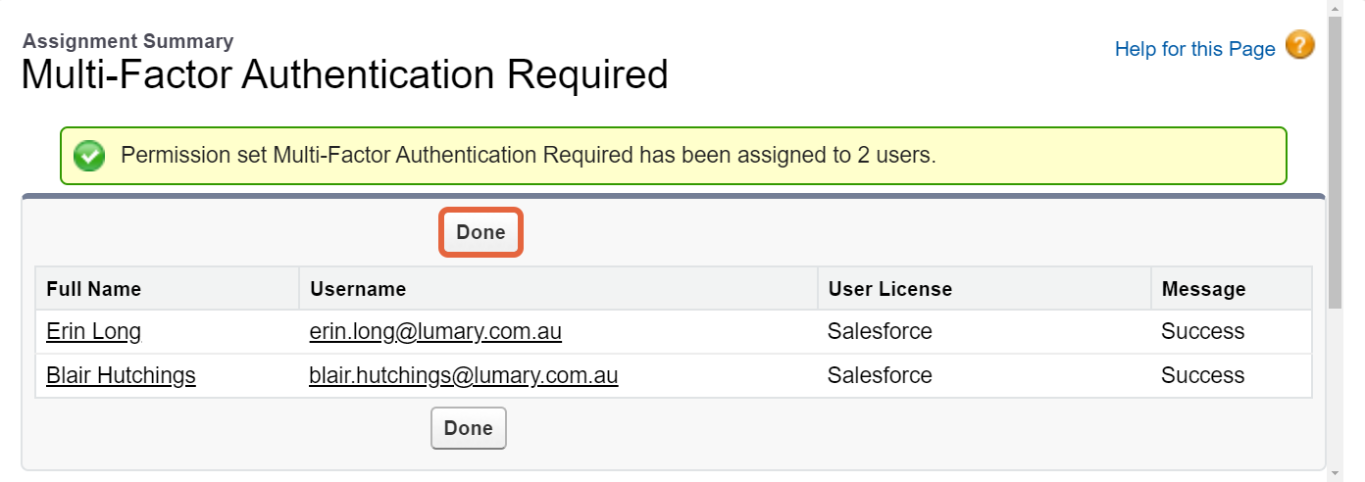Click the scrollbar down arrow
1365x482 pixels.
tap(1335, 473)
